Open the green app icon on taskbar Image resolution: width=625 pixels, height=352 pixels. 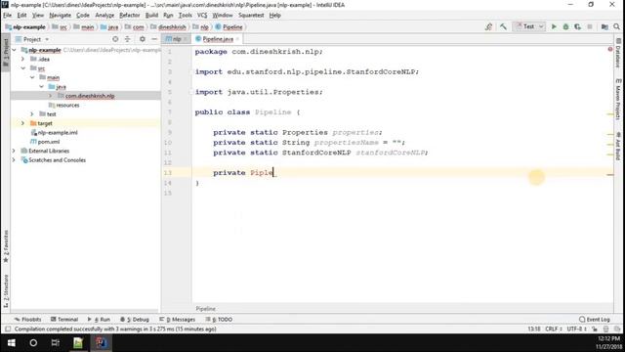pyautogui.click(x=78, y=343)
